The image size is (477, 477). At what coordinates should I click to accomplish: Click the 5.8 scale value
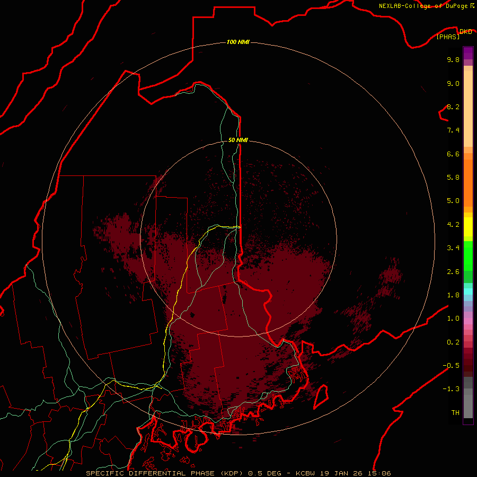453,178
